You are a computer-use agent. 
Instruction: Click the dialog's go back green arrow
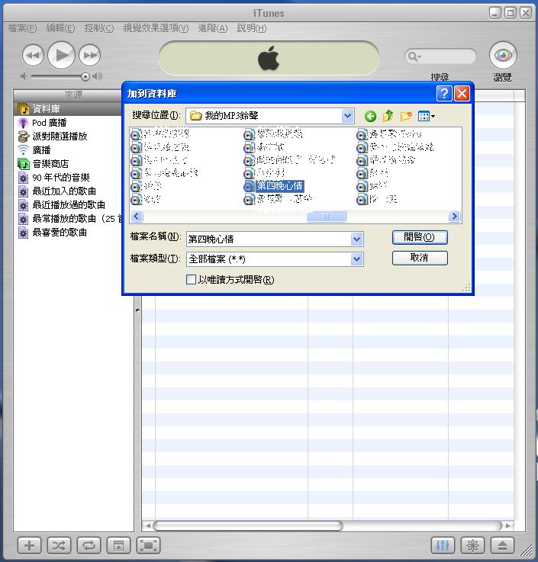point(370,116)
